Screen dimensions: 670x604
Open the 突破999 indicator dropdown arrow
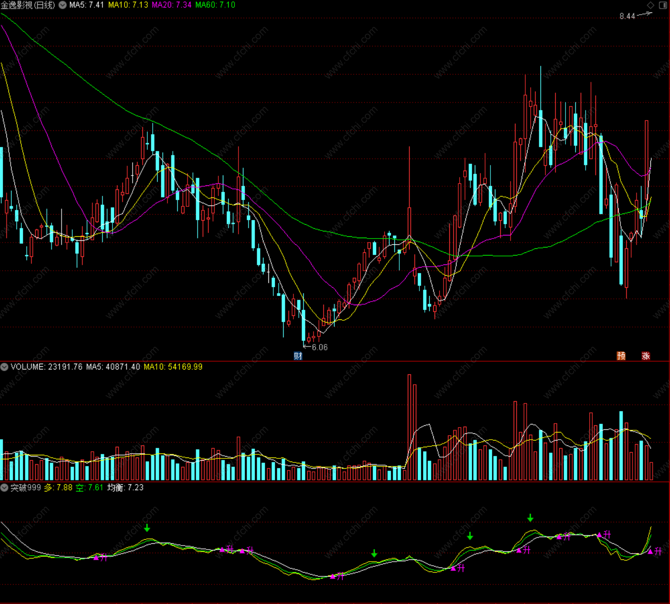tap(4, 487)
